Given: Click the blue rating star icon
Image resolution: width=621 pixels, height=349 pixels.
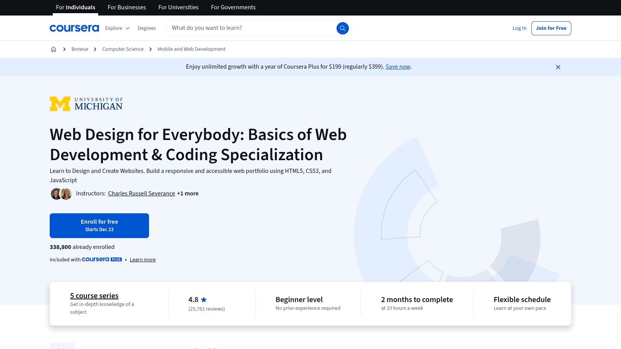Looking at the screenshot, I should 204,299.
